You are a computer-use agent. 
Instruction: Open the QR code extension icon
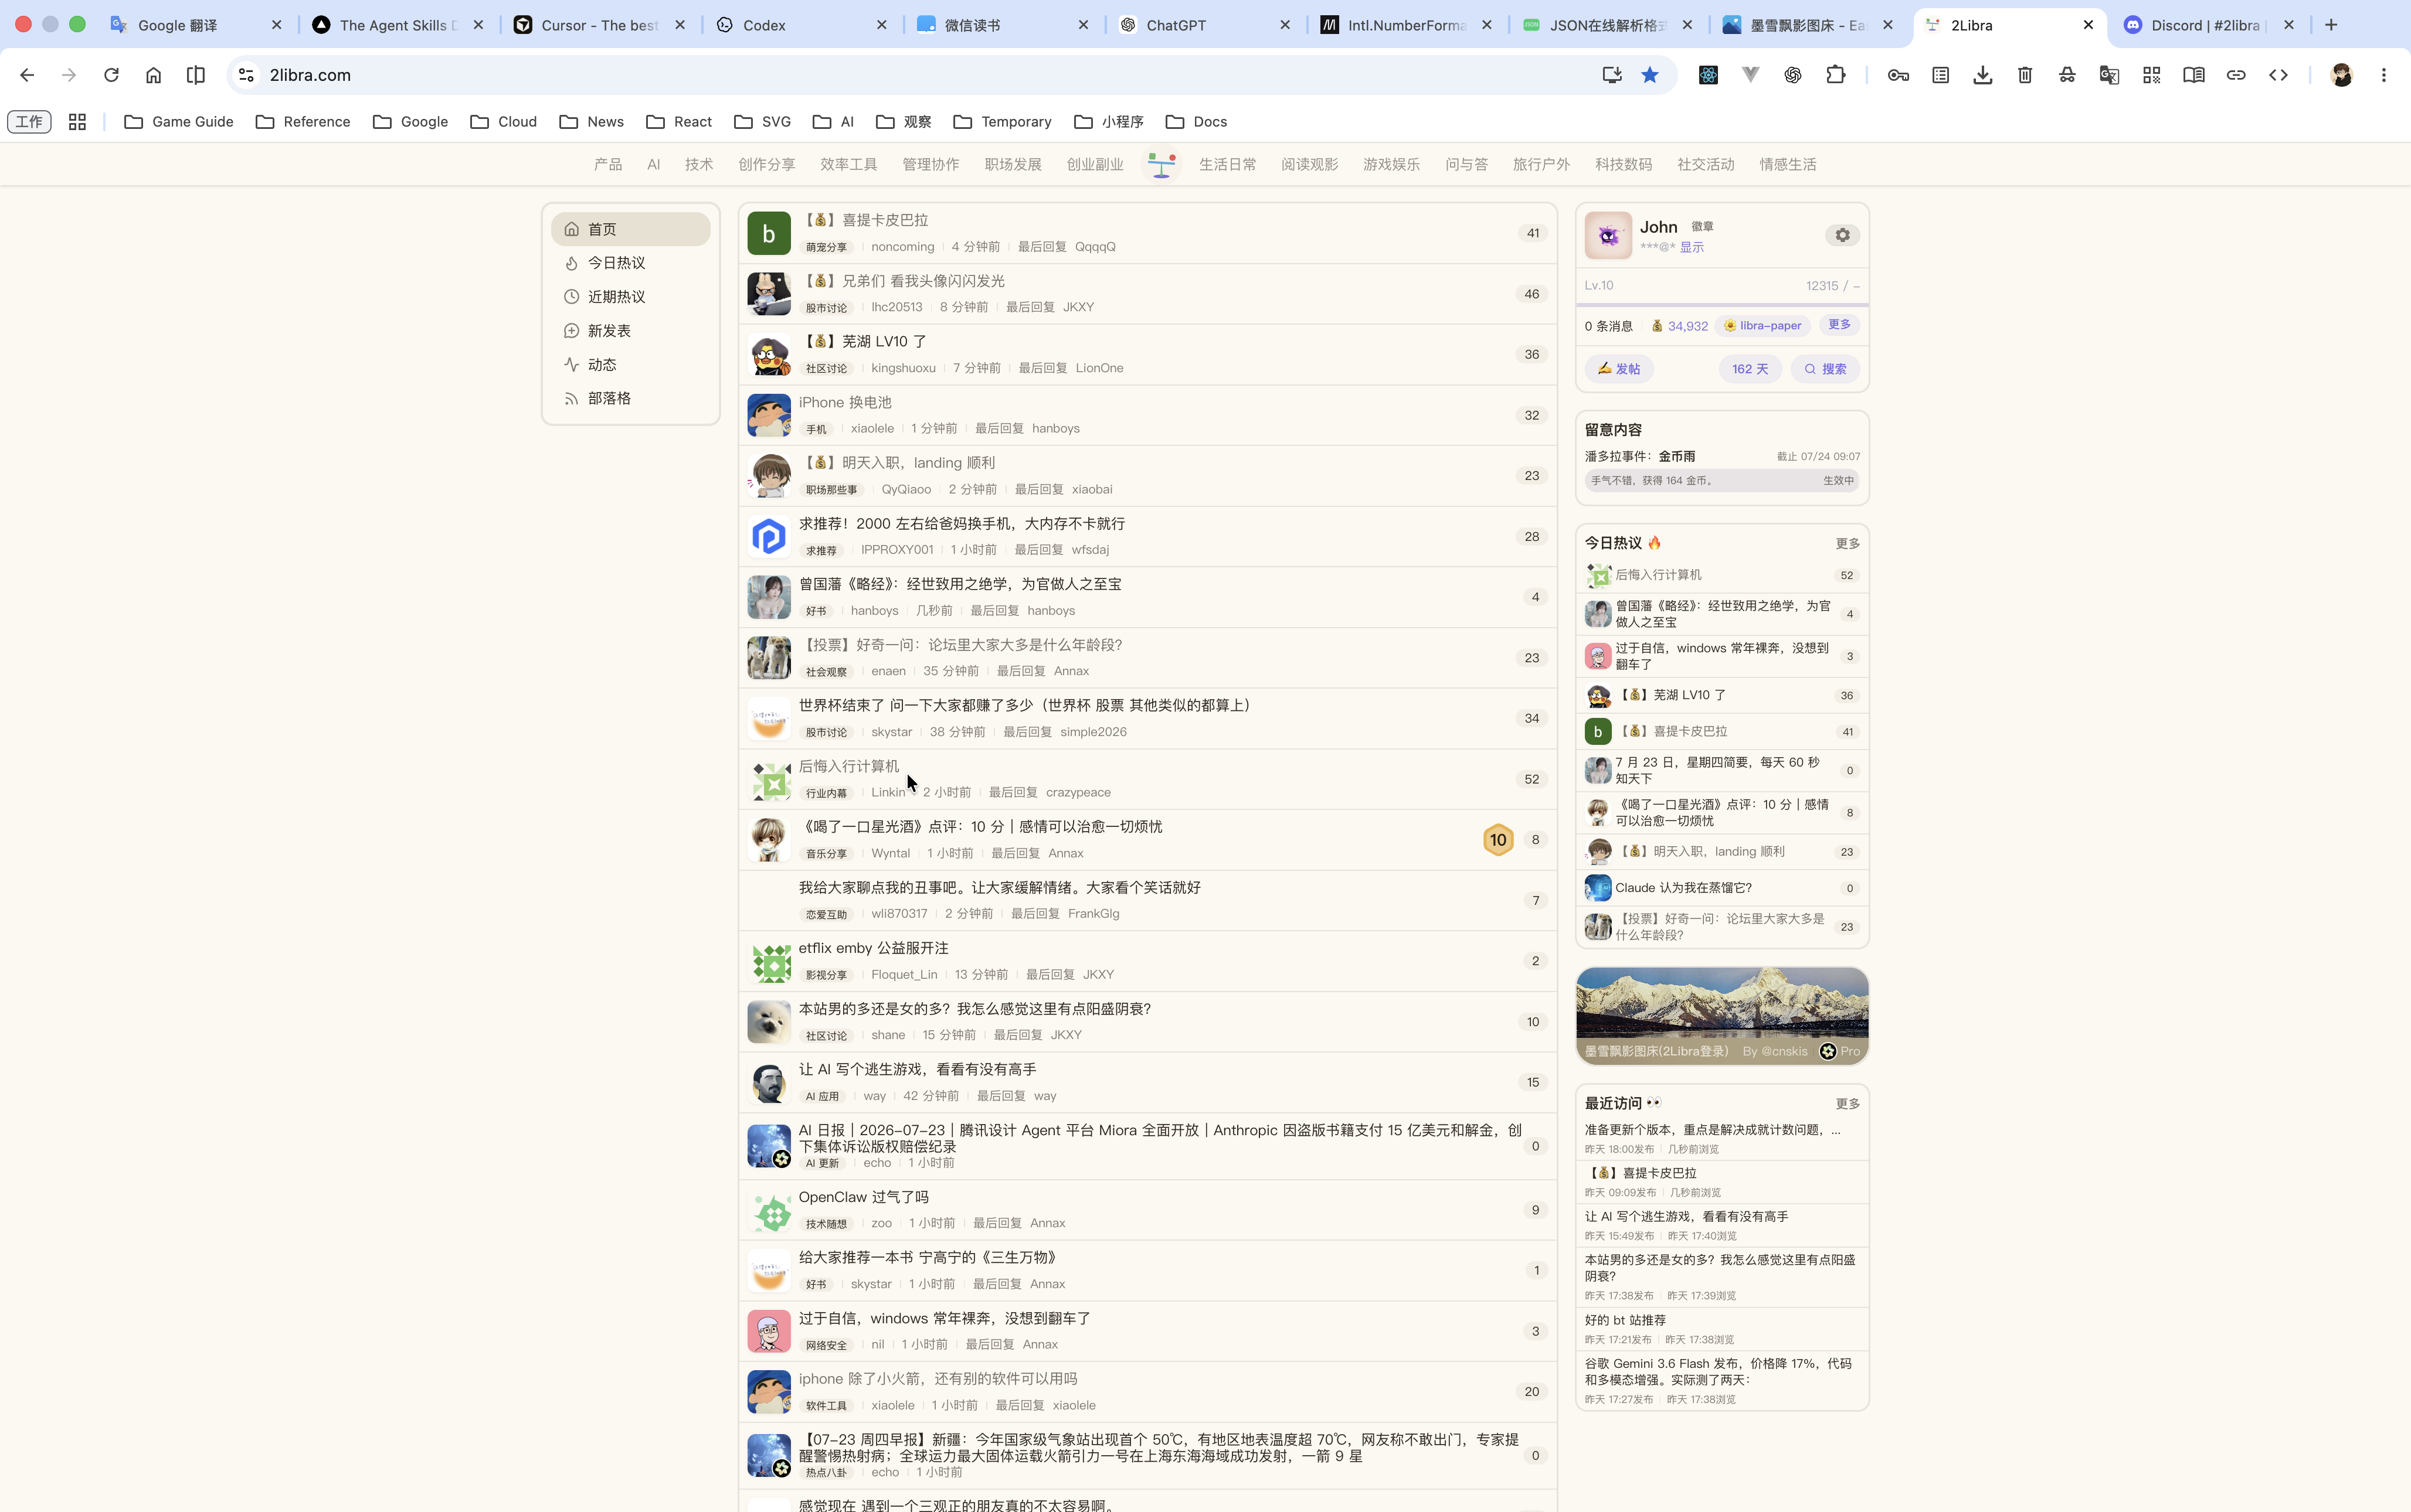click(2151, 75)
